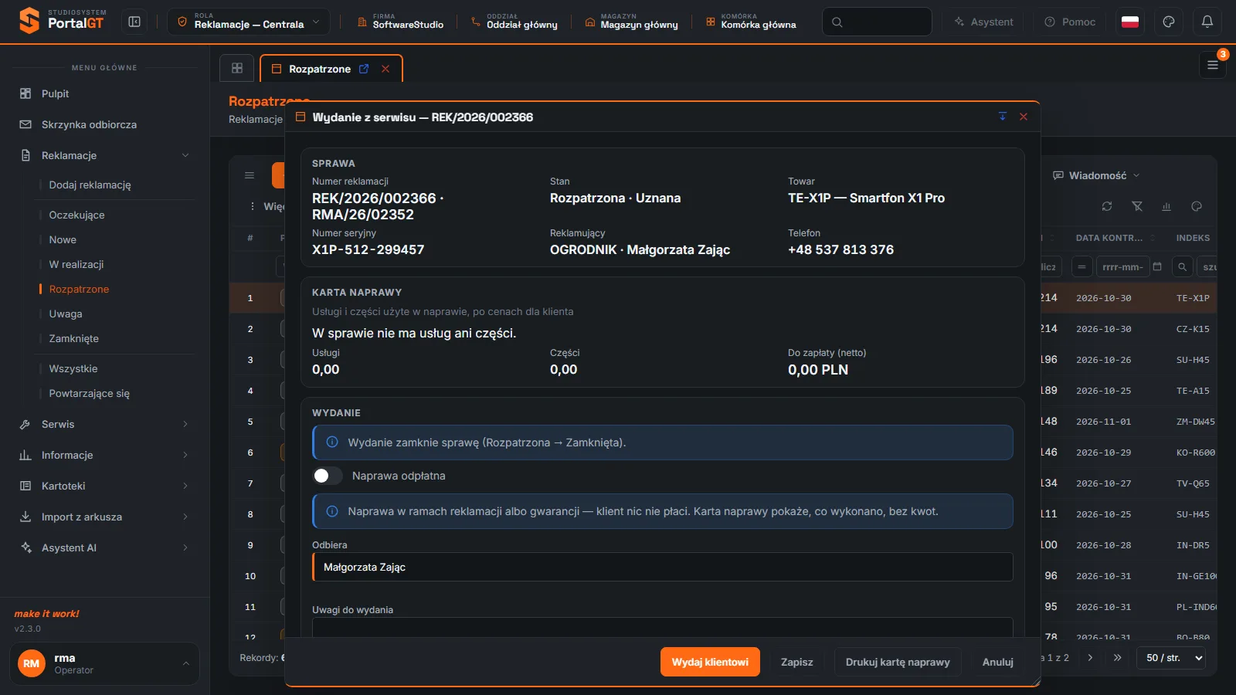Expand the Wiadomość dropdown
1236x695 pixels.
pyautogui.click(x=1096, y=175)
